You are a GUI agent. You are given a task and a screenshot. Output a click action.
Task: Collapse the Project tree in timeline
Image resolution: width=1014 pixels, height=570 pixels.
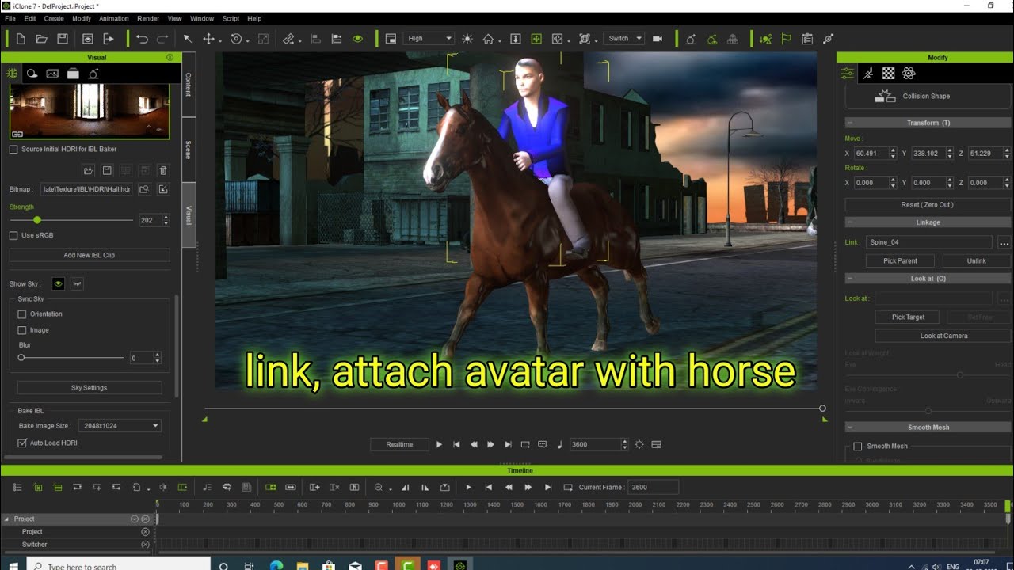(7, 519)
